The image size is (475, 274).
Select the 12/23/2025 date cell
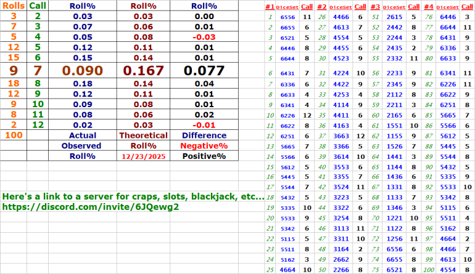(143, 156)
